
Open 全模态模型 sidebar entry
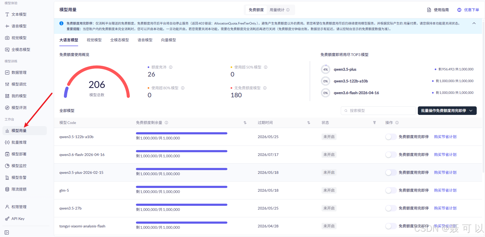click(21, 50)
